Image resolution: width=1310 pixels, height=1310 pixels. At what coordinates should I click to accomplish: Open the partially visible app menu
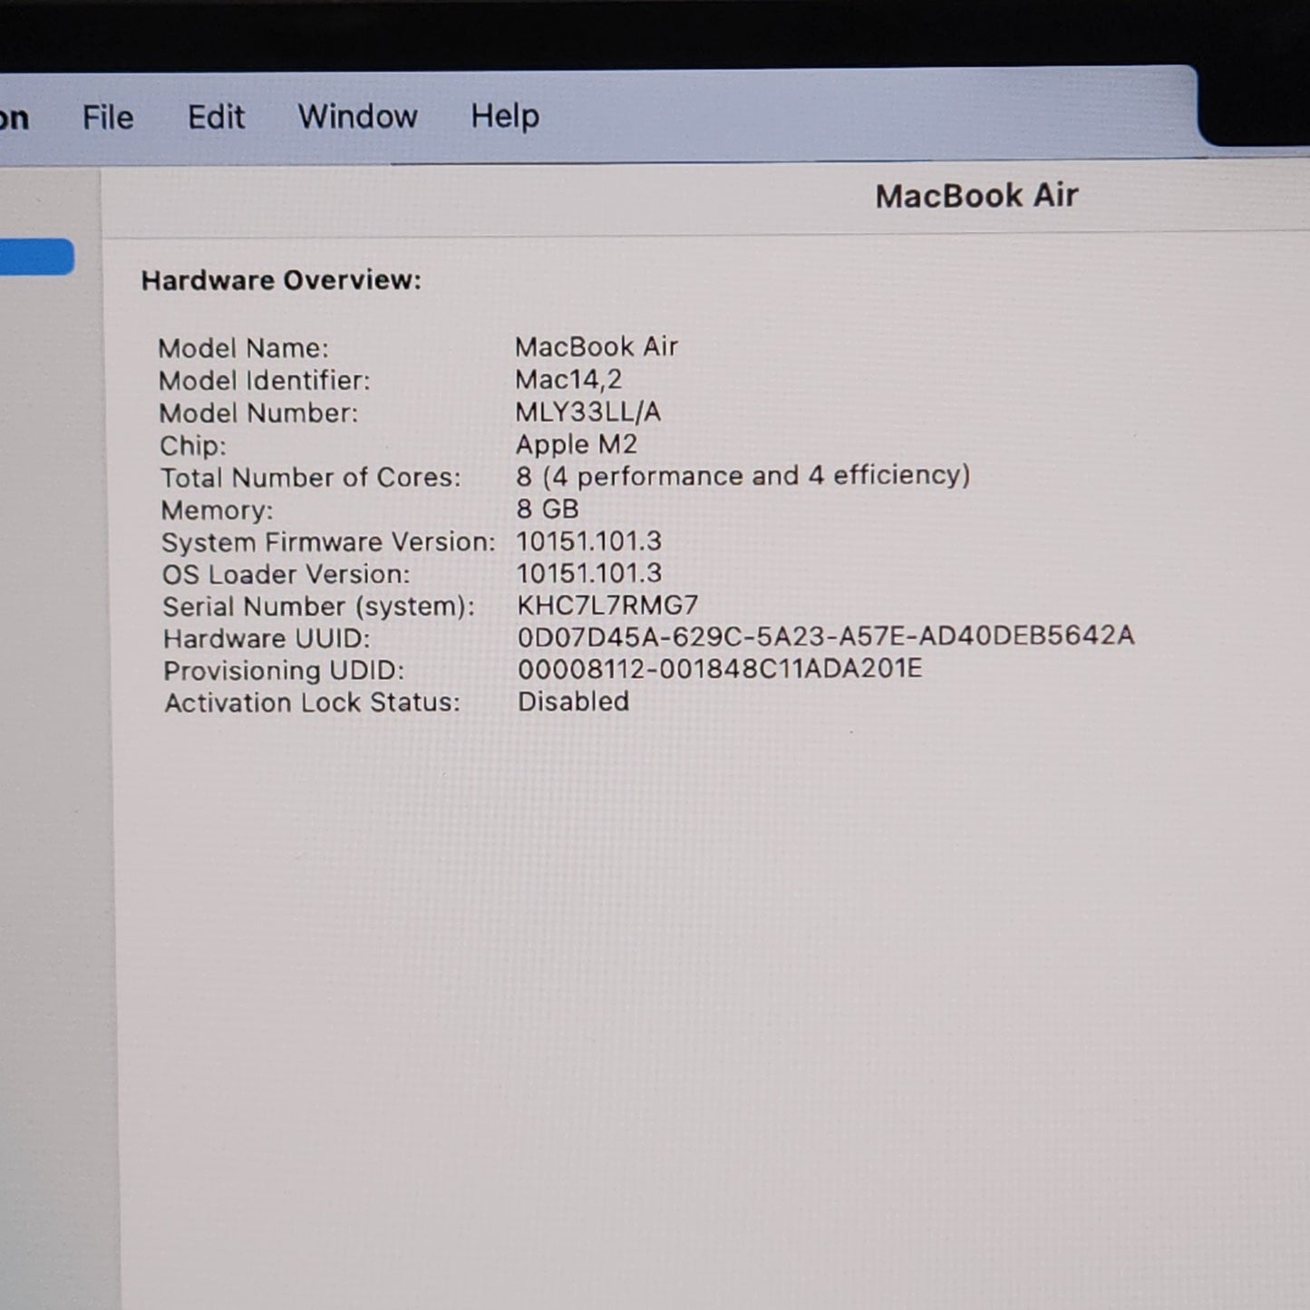(15, 118)
